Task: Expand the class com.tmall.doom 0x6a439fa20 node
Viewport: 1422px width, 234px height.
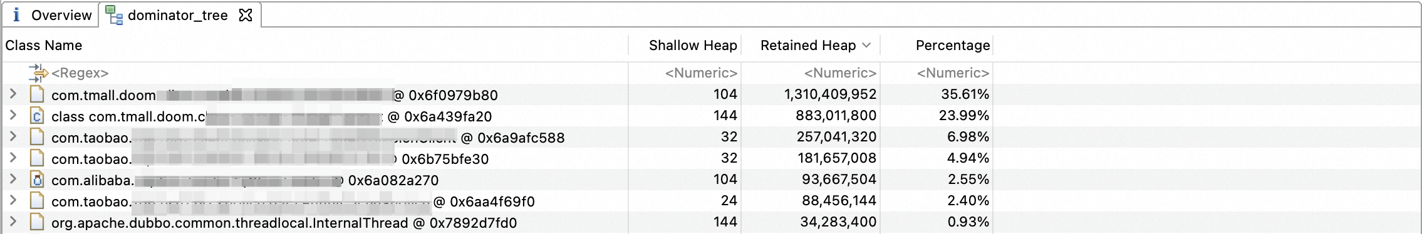Action: coord(13,115)
